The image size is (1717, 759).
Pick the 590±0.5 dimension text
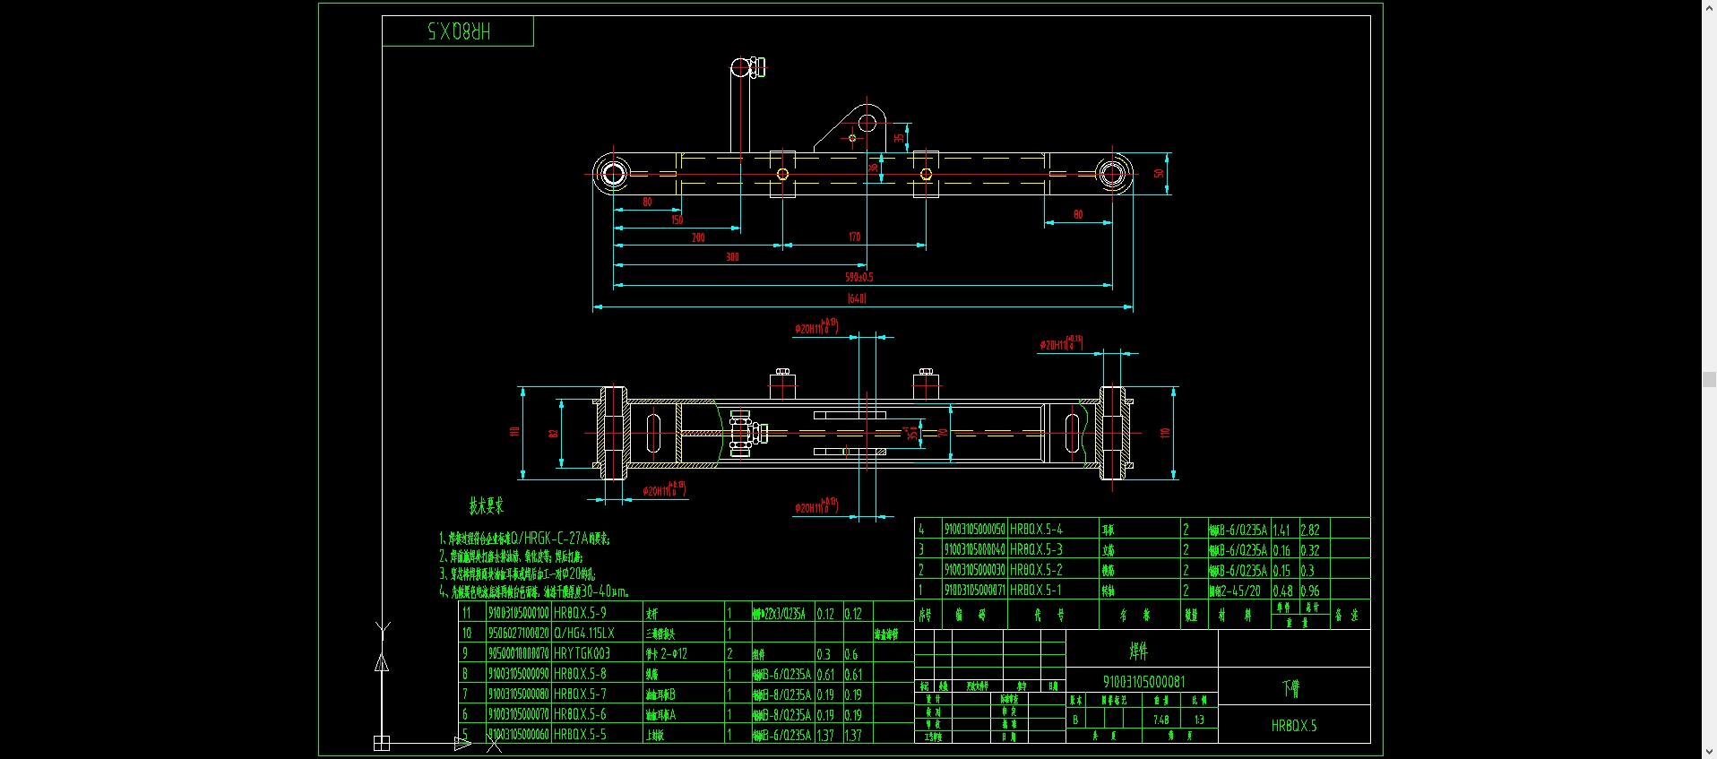tap(858, 277)
